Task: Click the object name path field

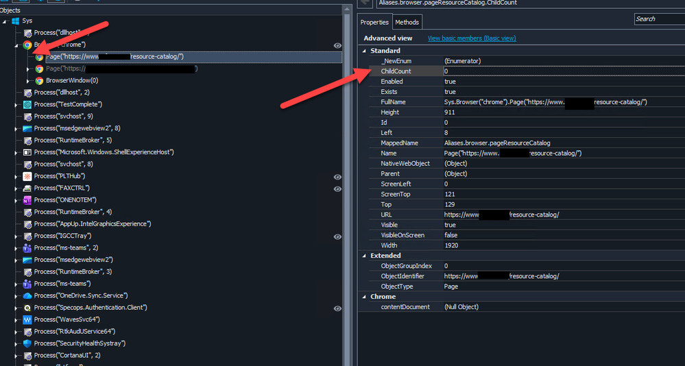Action: click(530, 3)
